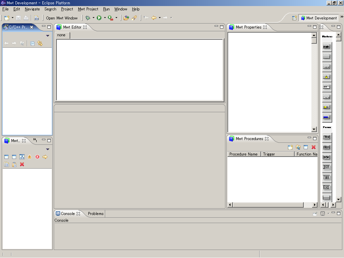The height and width of the screenshot is (258, 344).
Task: Open the Edit menu
Action: (x=17, y=9)
